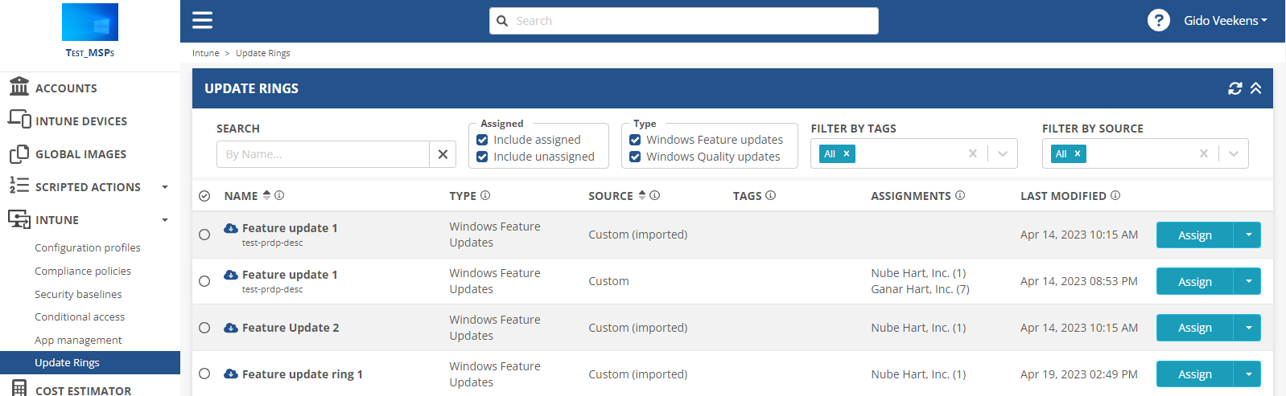
Task: Assign the Feature update ring 1 policy
Action: point(1194,374)
